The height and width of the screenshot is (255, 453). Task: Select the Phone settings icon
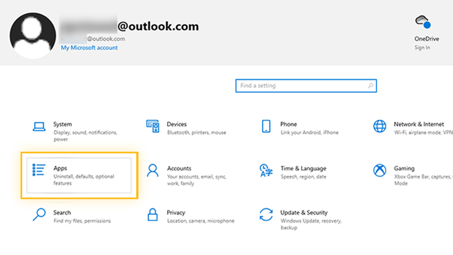[x=266, y=126]
